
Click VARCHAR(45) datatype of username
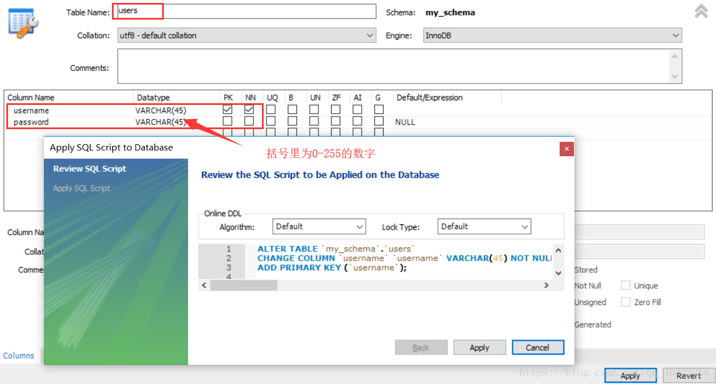click(161, 110)
